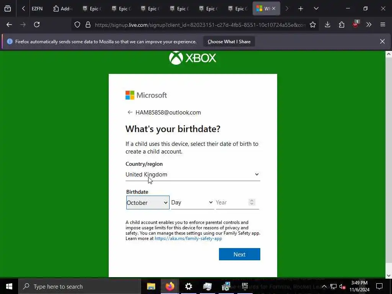Open the Windows Start menu
Image resolution: width=392 pixels, height=294 pixels.
9,286
